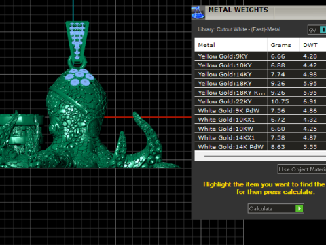Image resolution: width=326 pixels, height=245 pixels.
Task: Click the 4.28 DWT value
Action: click(310, 56)
